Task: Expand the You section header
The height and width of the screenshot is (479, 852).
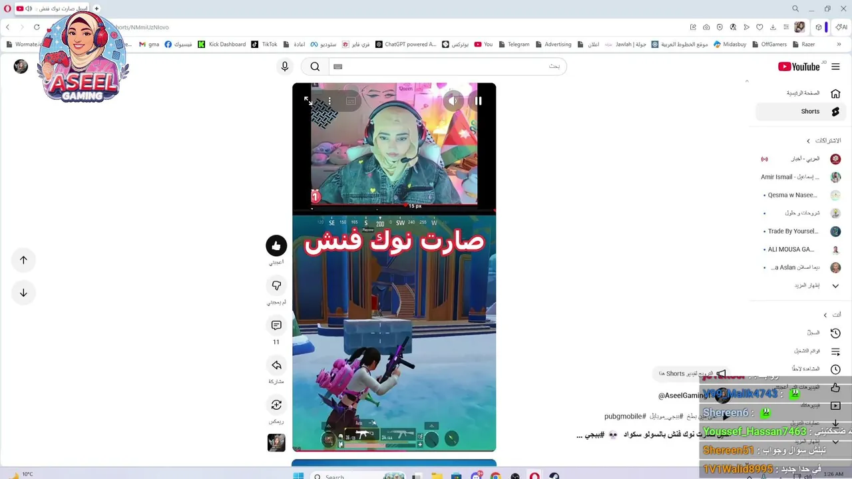Action: (x=832, y=315)
